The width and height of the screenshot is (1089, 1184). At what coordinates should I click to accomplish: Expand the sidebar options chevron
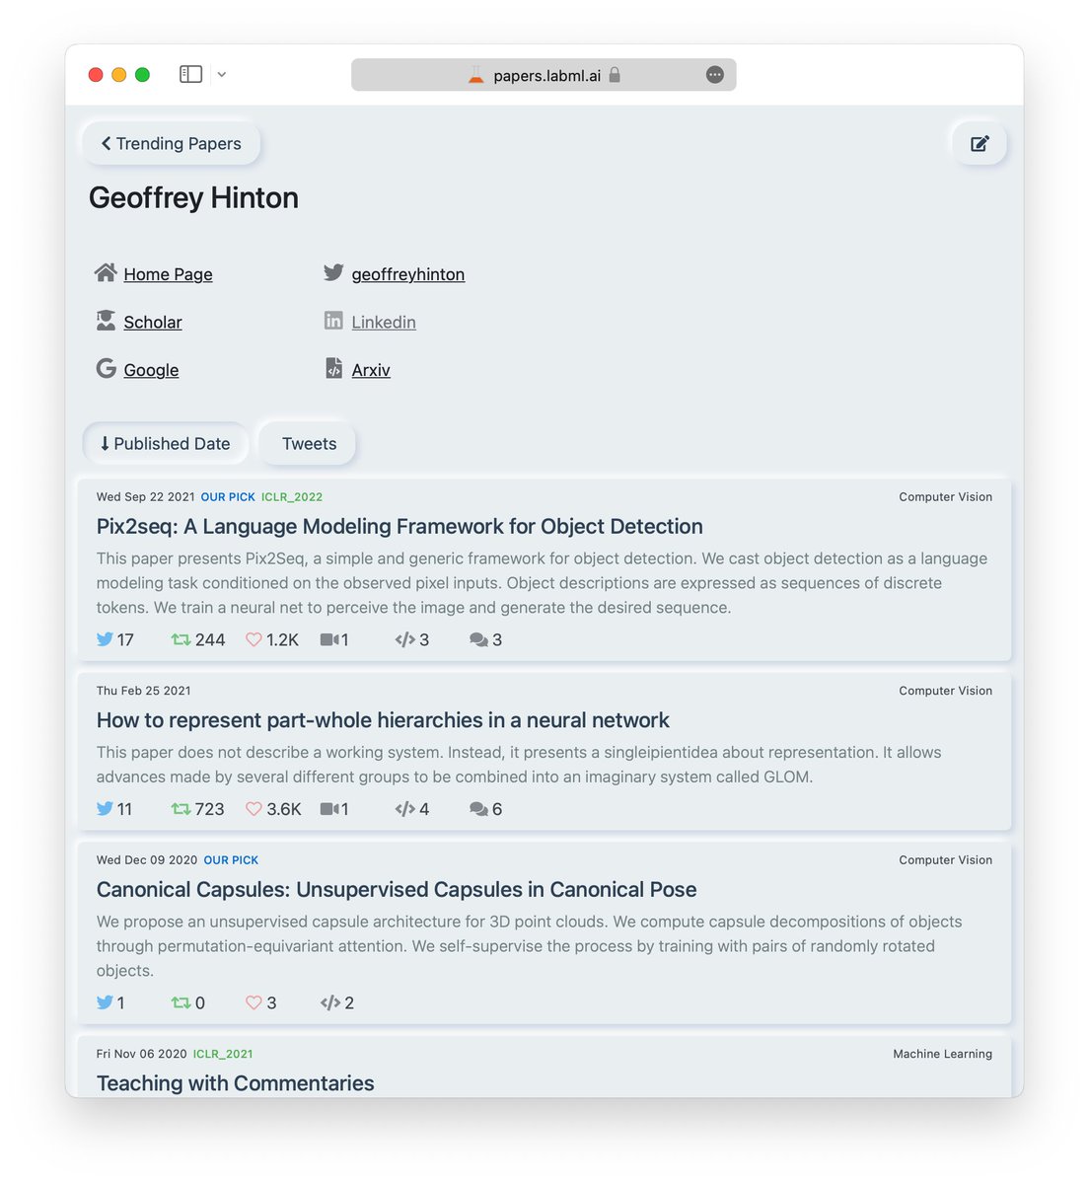click(222, 74)
